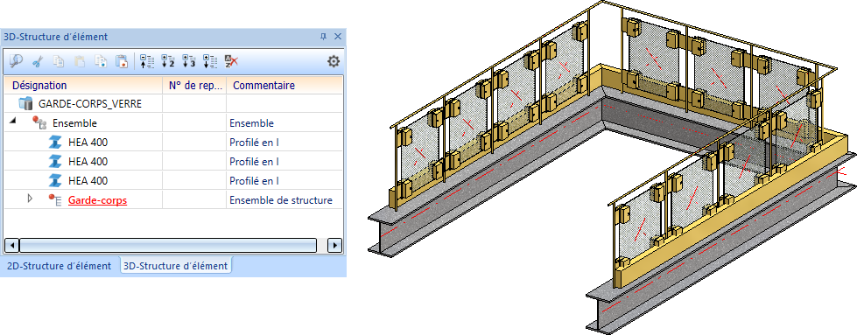
Task: Click the search element magnifier icon
Action: (16, 61)
